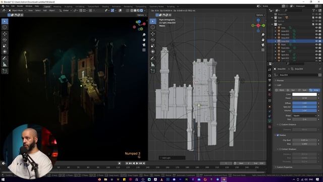Image resolution: width=323 pixels, height=182 pixels.
Task: Switch to the Sculpting workspace tab
Action: (68, 7)
